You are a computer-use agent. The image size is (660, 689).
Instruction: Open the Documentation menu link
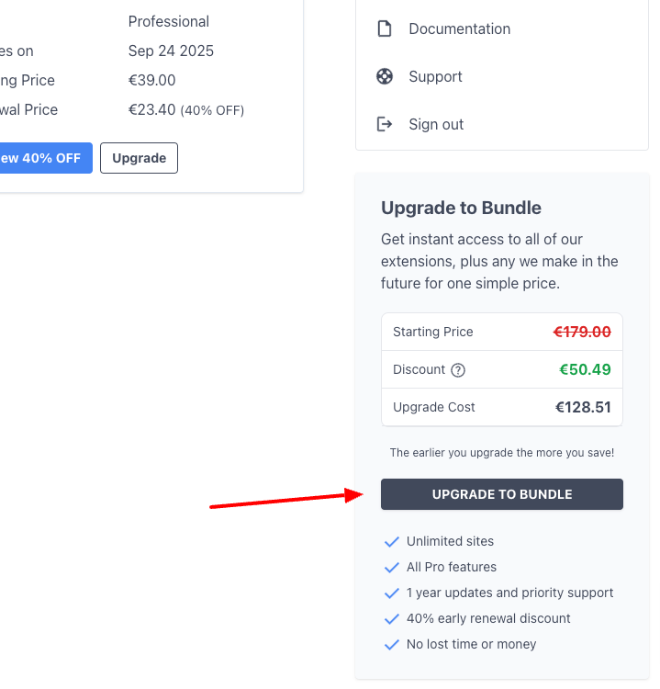[x=459, y=29]
